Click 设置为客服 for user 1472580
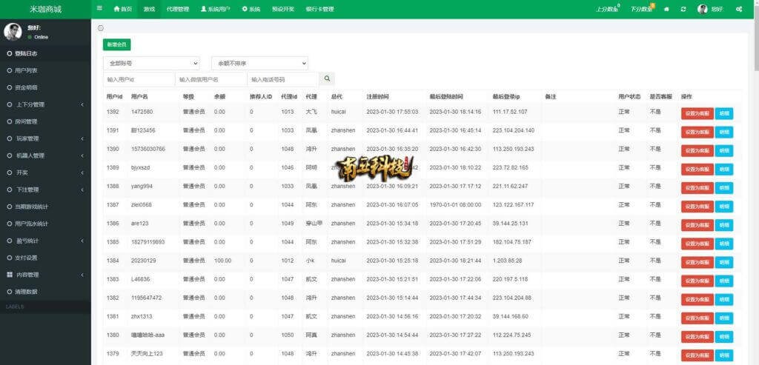The image size is (759, 365). 697,113
